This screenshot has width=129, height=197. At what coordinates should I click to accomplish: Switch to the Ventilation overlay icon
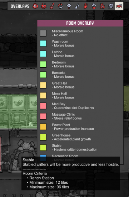click(85, 6)
